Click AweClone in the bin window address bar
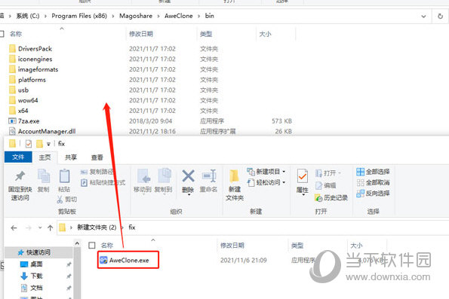 pos(178,16)
